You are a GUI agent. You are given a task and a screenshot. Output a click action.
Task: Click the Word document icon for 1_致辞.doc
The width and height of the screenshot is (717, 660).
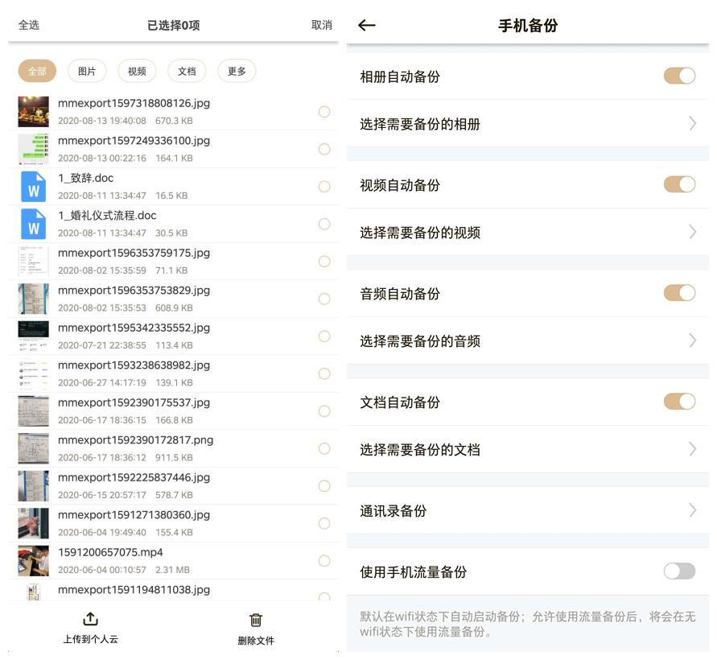[x=31, y=187]
